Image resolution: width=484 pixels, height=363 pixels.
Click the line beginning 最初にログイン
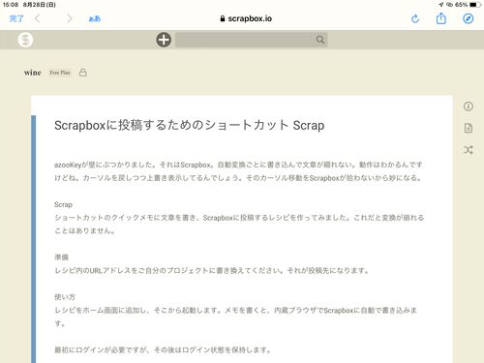[x=163, y=349]
